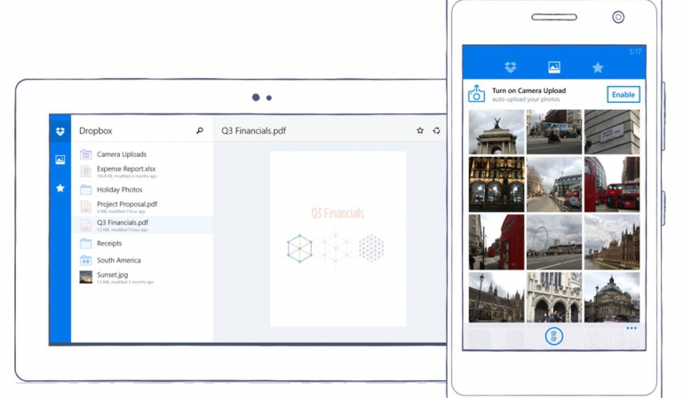Open the South America shared folder
Viewport: 684px width, 398px height.
[118, 261]
